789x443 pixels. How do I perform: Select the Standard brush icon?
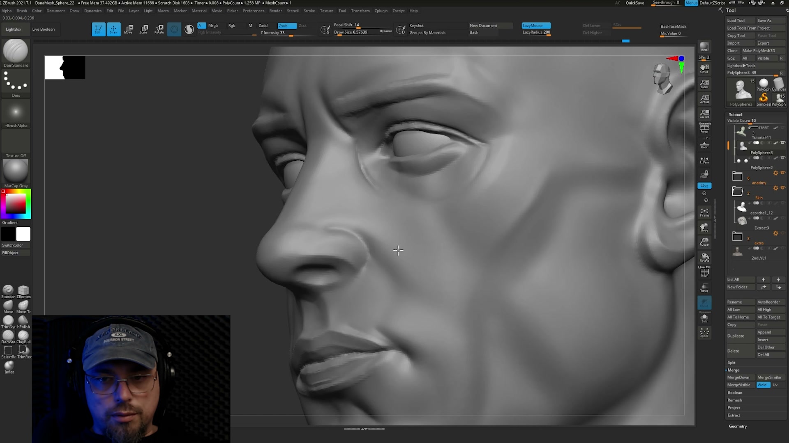click(8, 292)
